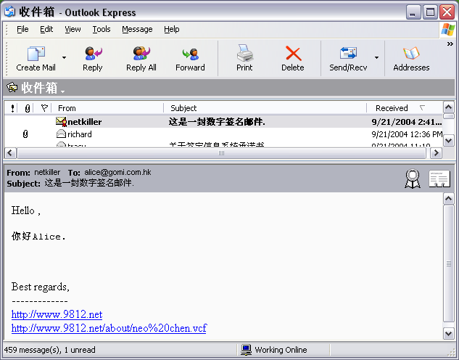Image resolution: width=459 pixels, height=360 pixels.
Task: Click the message list scroll down arrow
Action: 448,140
